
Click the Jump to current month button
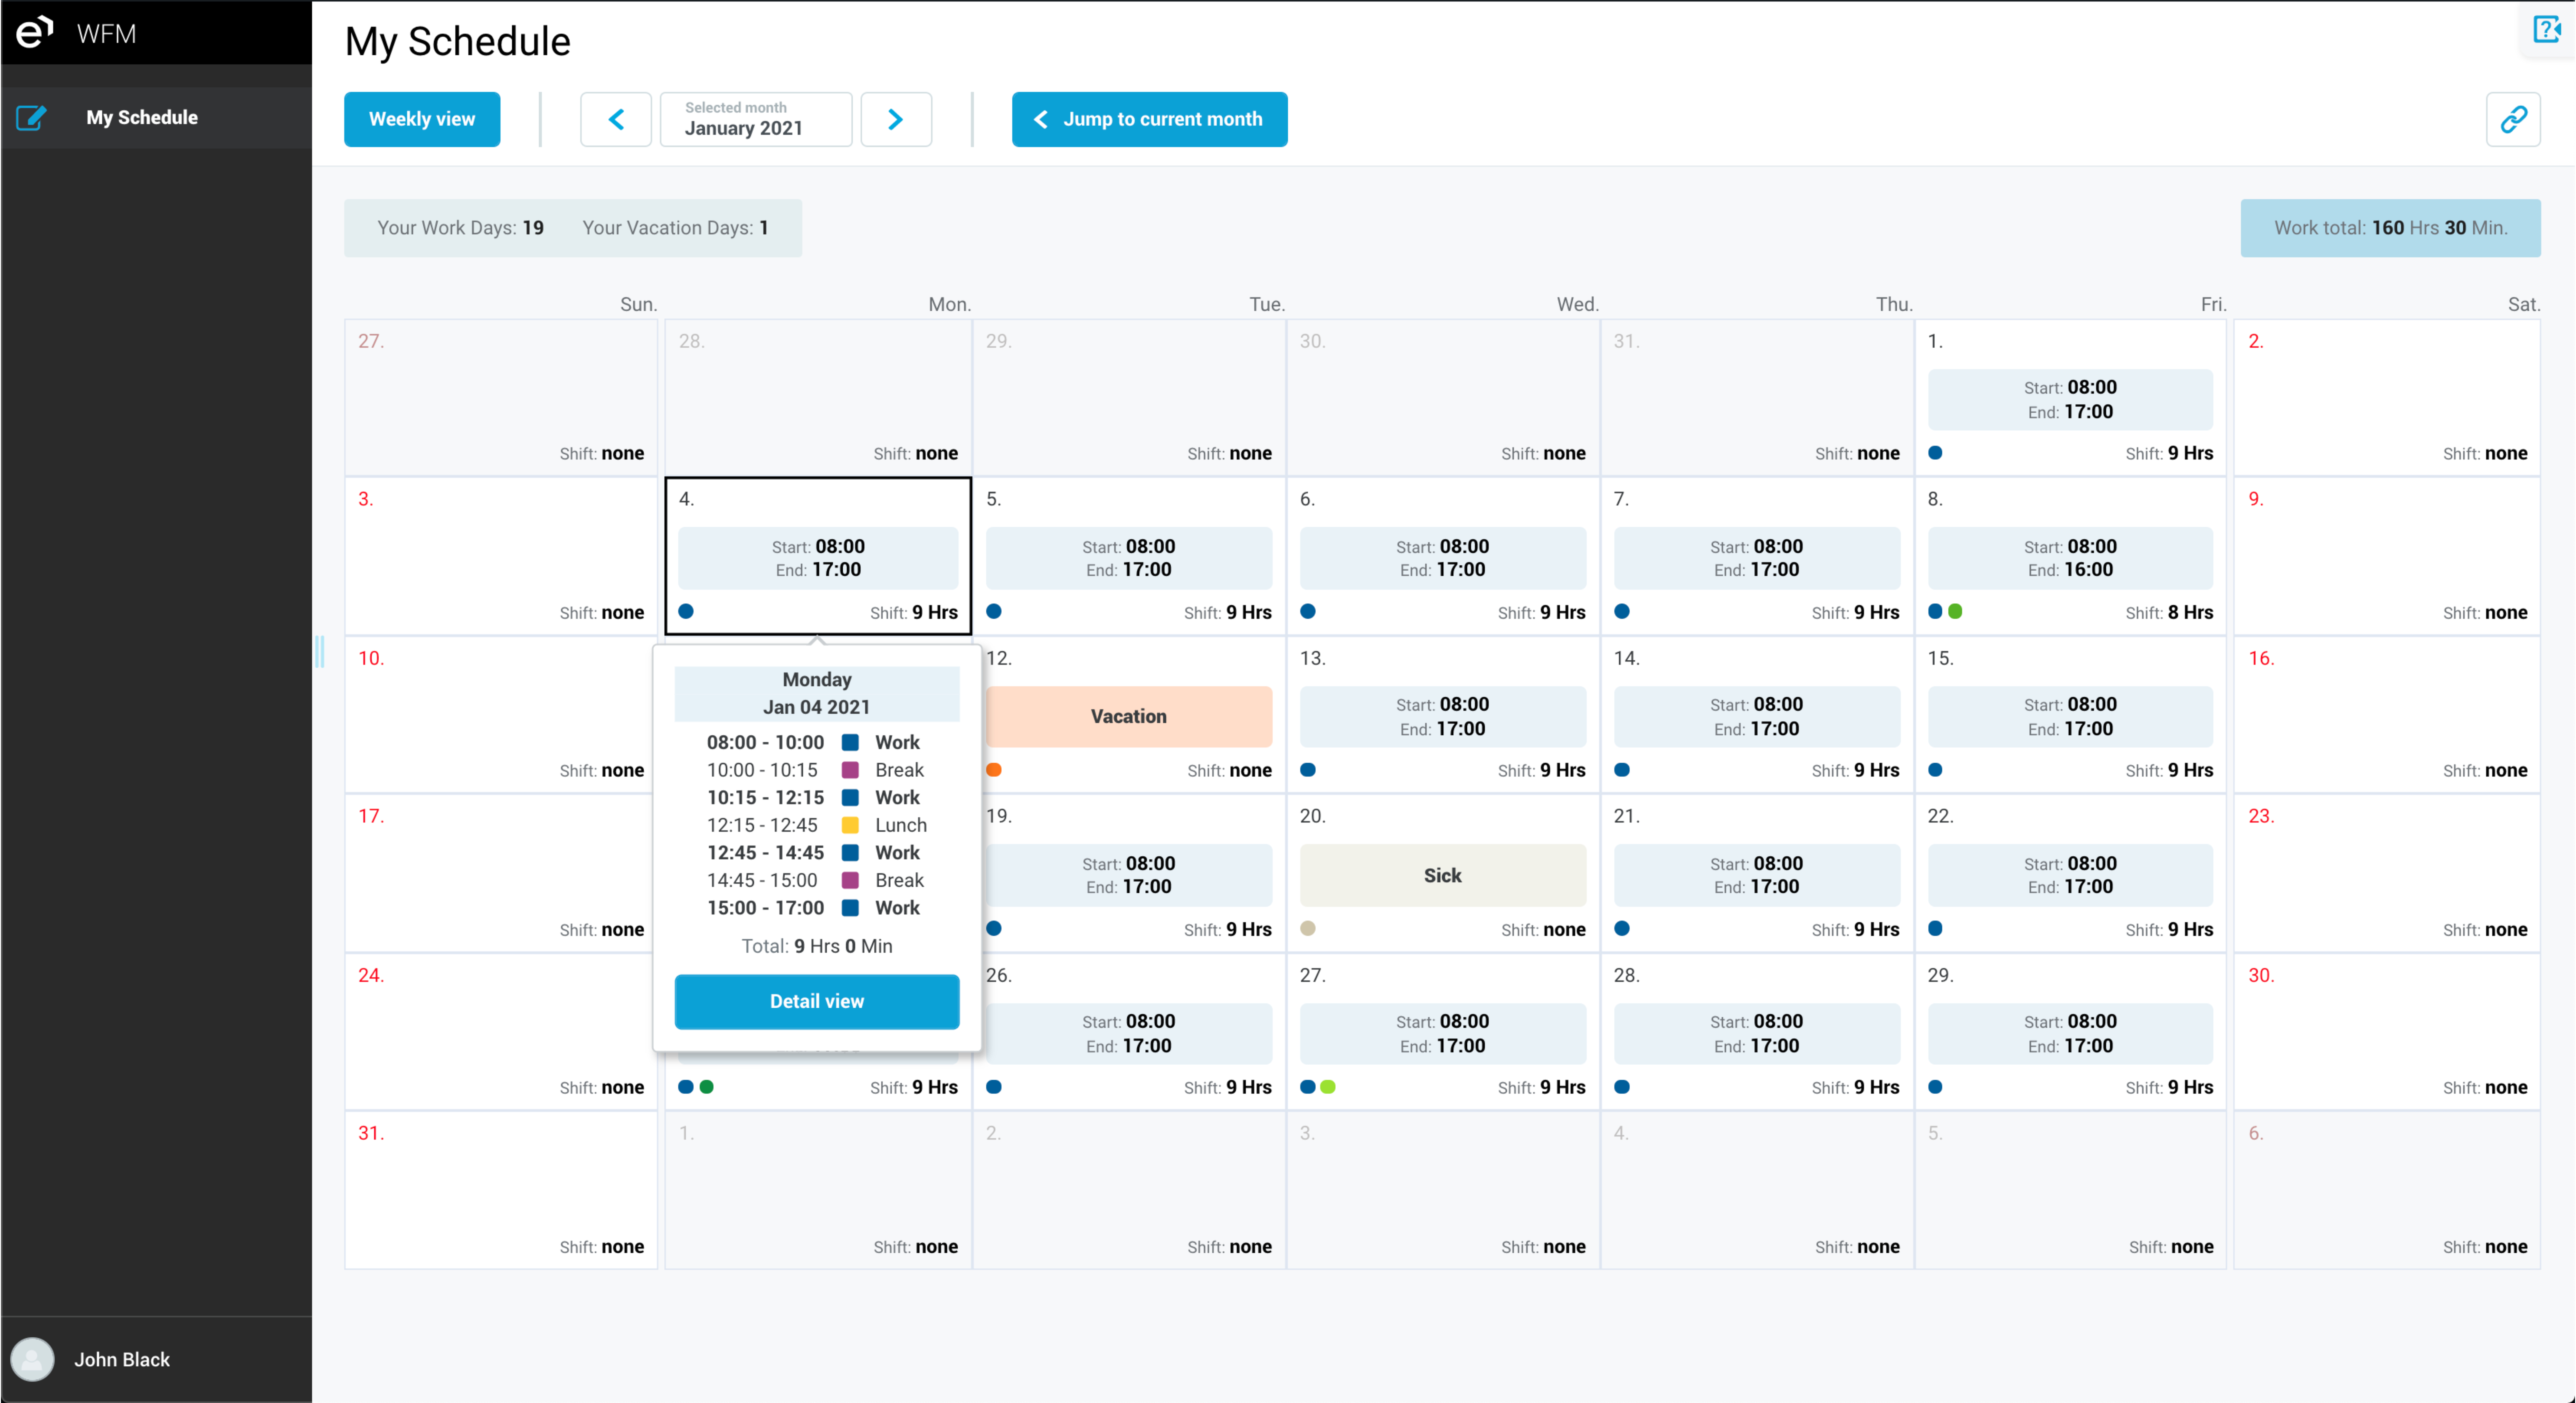(1149, 119)
